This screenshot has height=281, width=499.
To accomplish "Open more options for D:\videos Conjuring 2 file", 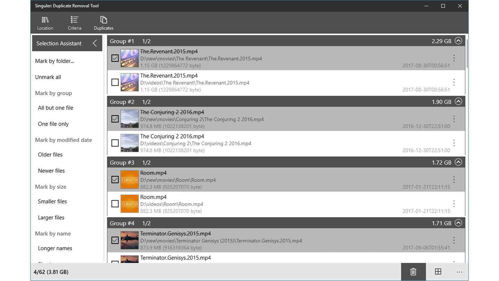I will (454, 143).
